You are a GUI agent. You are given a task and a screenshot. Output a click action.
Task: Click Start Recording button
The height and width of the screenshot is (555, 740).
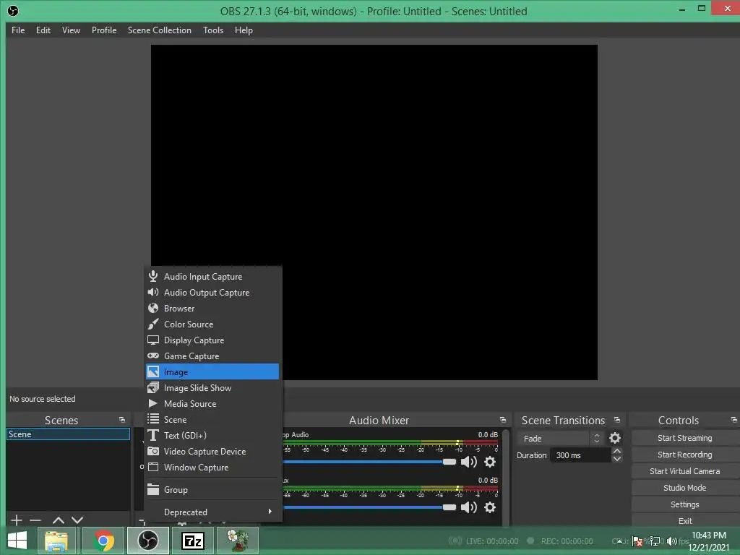[685, 455]
